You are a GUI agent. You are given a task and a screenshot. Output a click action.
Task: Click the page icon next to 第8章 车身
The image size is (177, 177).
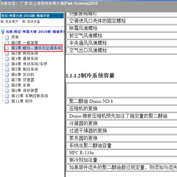(7, 85)
